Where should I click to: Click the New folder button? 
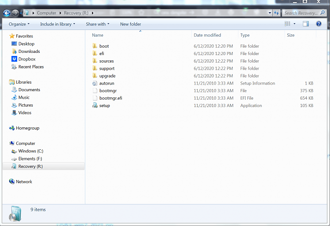(131, 24)
